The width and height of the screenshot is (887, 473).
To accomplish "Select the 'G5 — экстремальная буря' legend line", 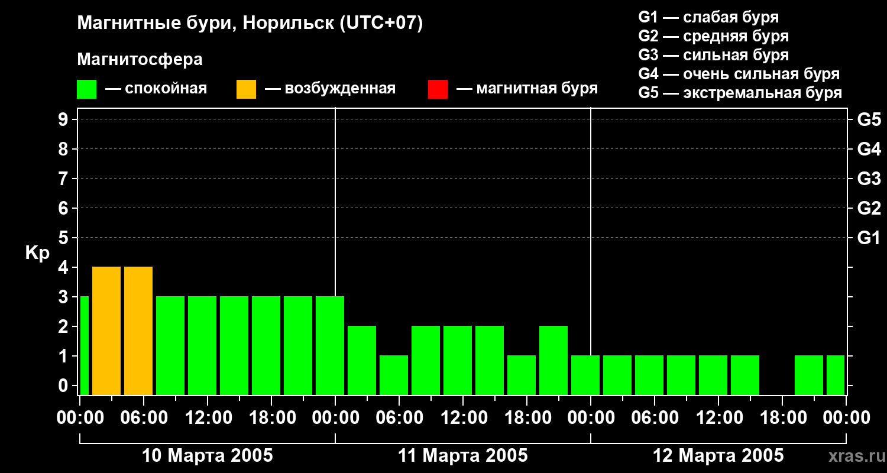I will tap(740, 93).
